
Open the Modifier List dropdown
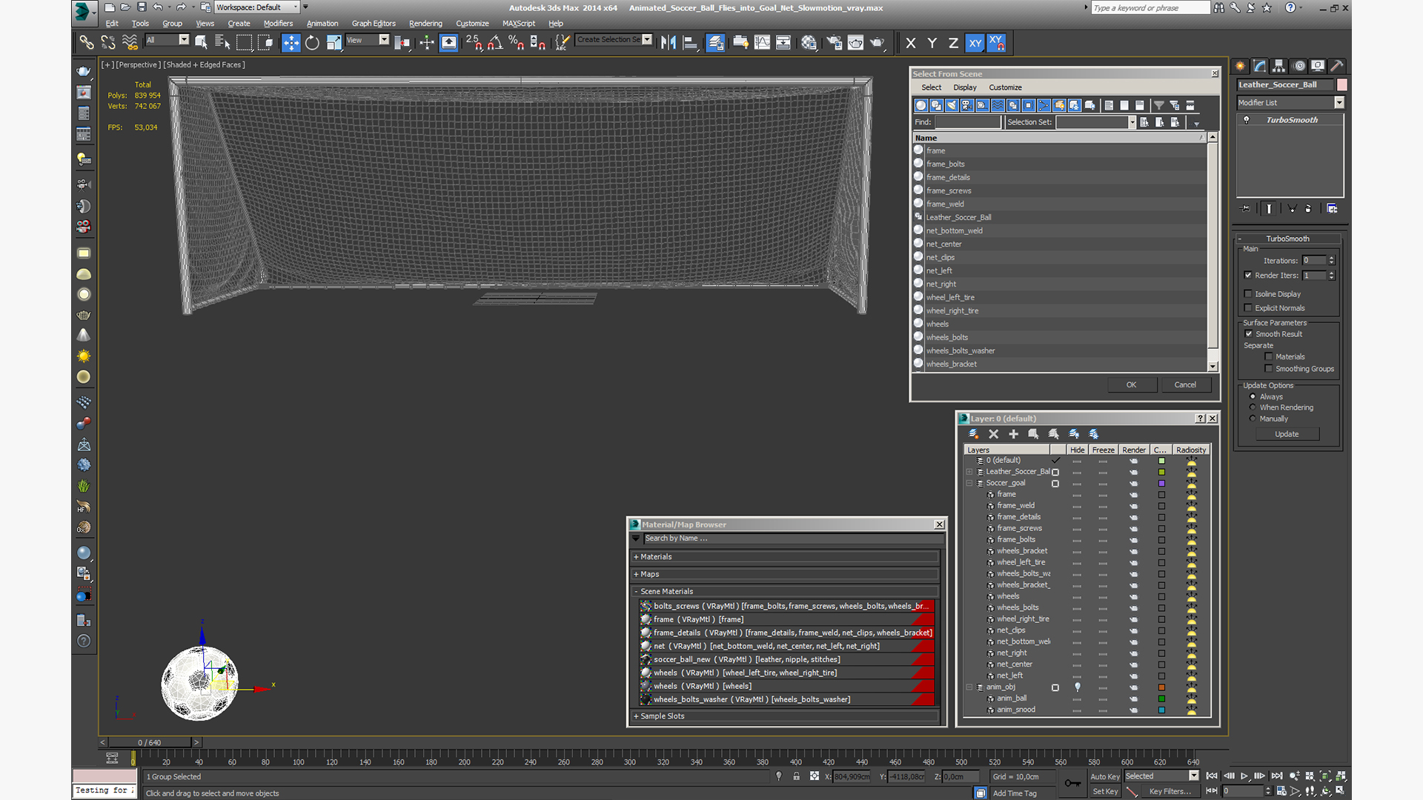coord(1339,103)
